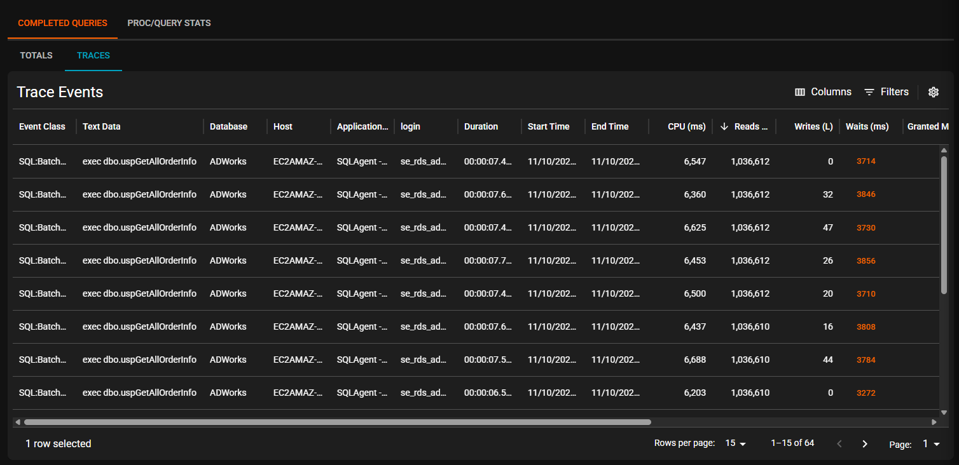
Task: Switch to the Totals tab
Action: 36,55
